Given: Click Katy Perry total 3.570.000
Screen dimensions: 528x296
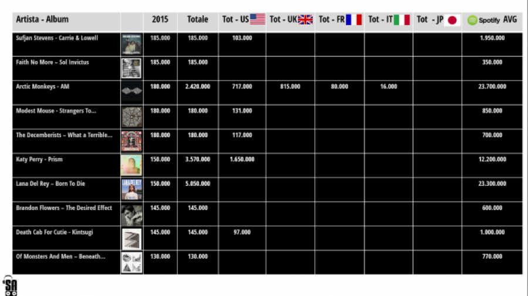Looking at the screenshot, I should (198, 159).
